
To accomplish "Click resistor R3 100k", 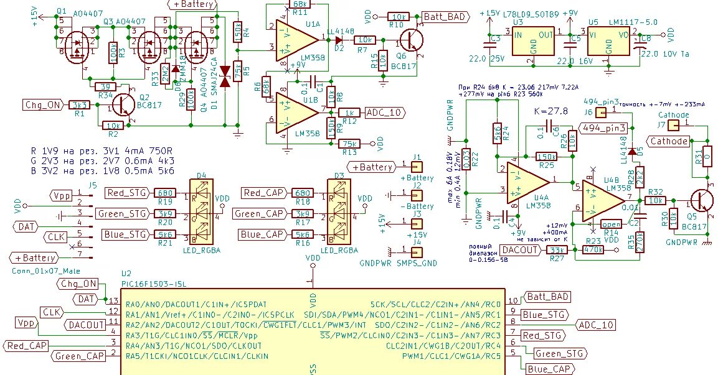I will click(x=113, y=53).
